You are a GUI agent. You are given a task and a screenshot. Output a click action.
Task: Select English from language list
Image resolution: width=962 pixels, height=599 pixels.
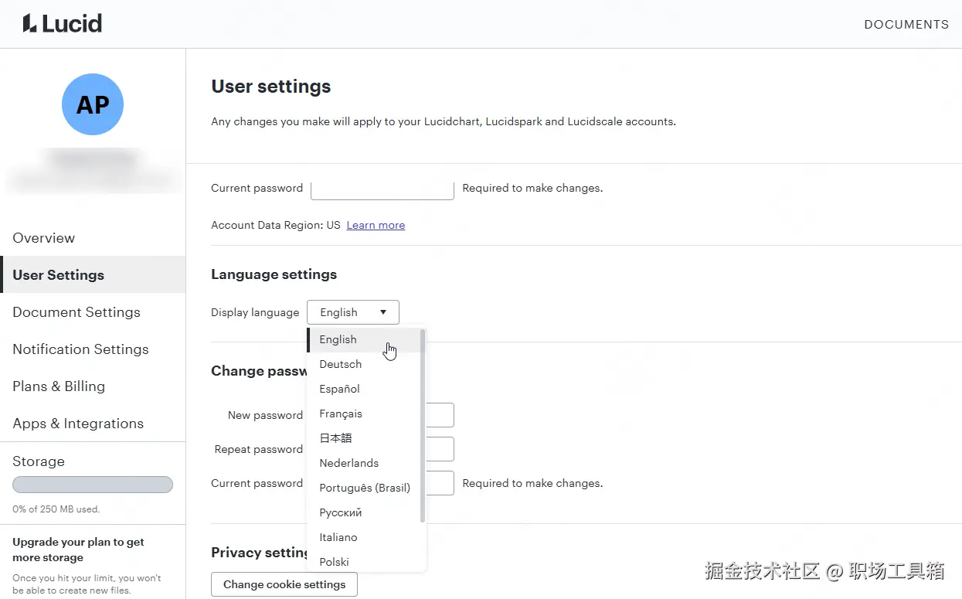tap(338, 339)
